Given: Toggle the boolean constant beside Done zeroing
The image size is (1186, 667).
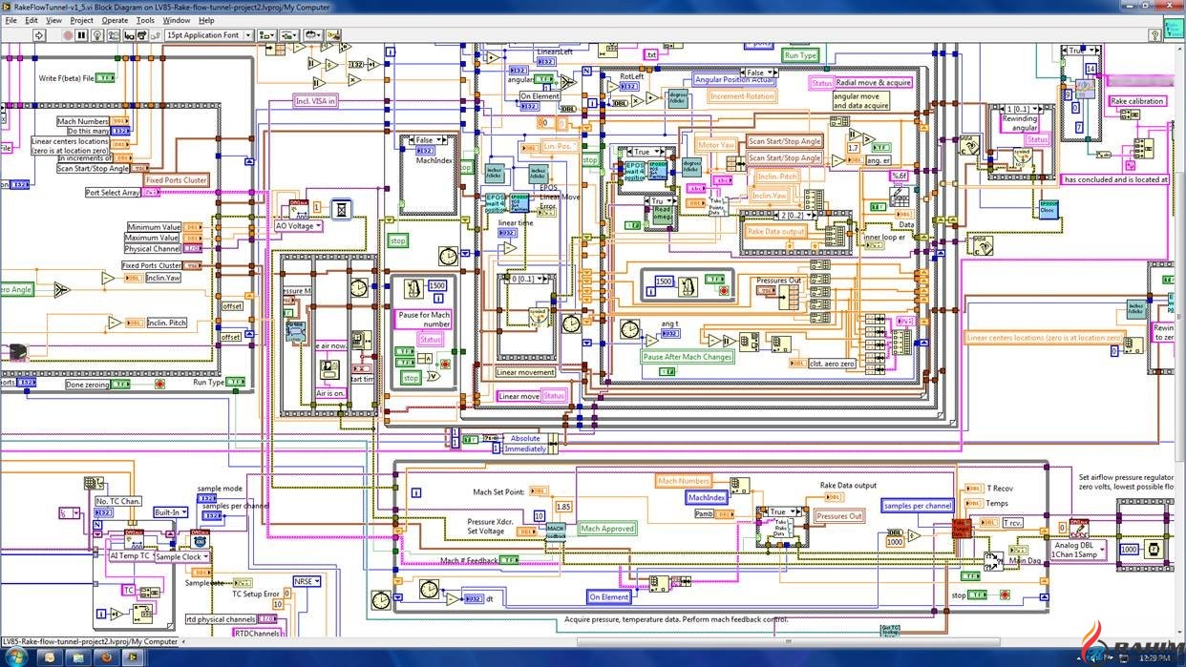Looking at the screenshot, I should click(x=121, y=384).
